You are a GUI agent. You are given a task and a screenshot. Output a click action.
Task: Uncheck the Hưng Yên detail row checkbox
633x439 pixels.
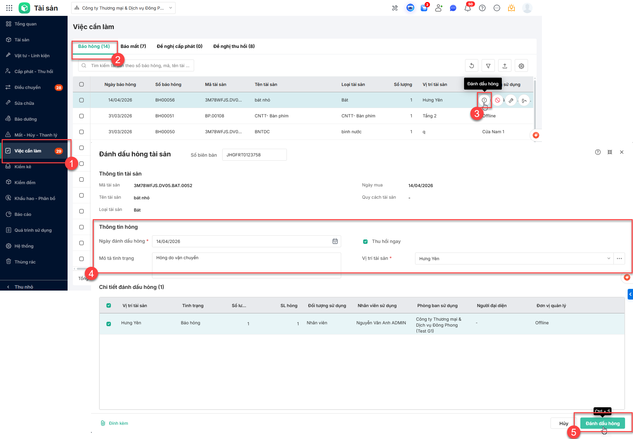(x=109, y=324)
